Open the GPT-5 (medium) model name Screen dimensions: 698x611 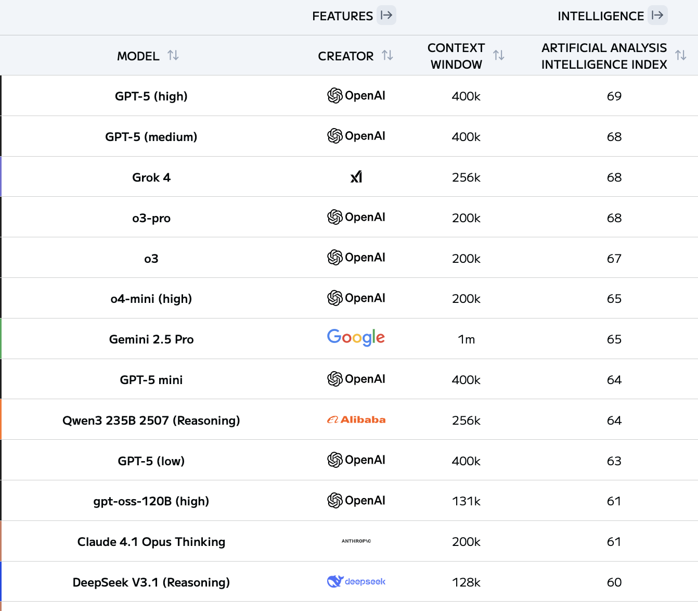pos(151,137)
